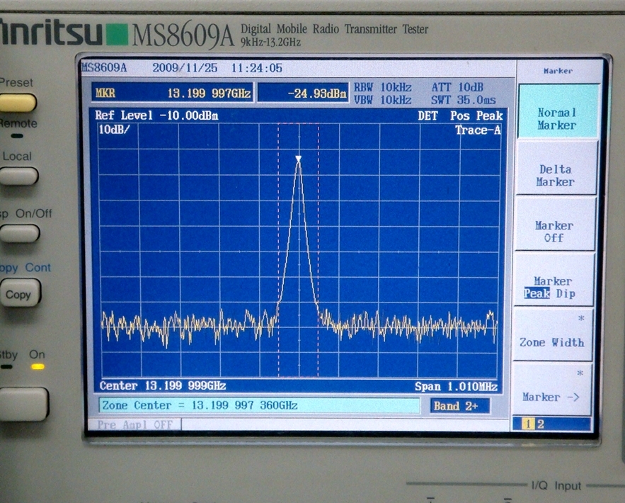Push the Local hardware button
The height and width of the screenshot is (503, 625).
[x=18, y=176]
